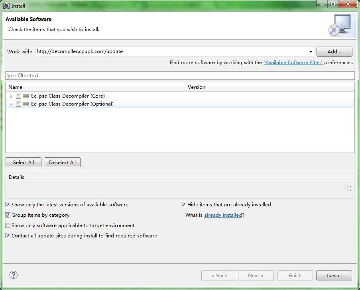This screenshot has height=290, width=360.
Task: Click the Cancel button
Action: point(334,276)
